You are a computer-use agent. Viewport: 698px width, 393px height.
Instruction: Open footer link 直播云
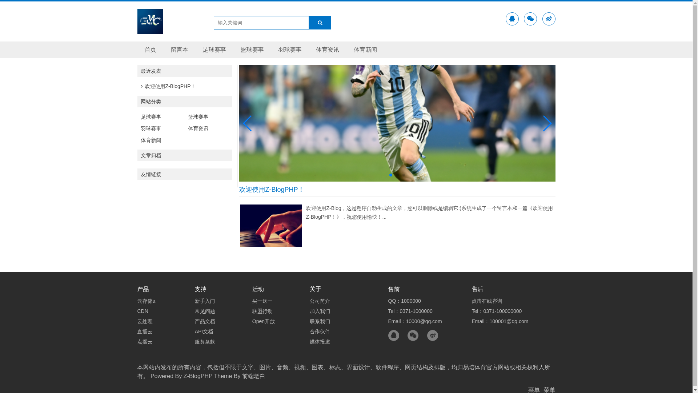click(x=145, y=332)
